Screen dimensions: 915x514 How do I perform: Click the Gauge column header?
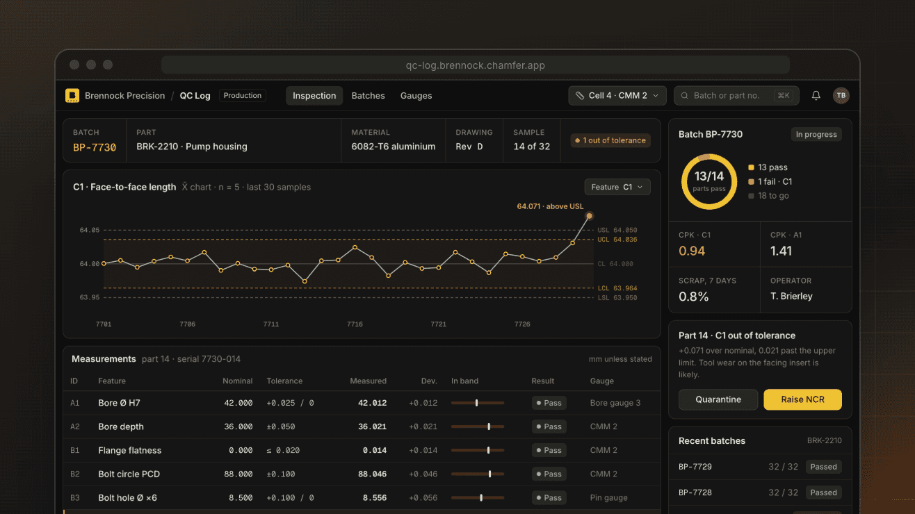pyautogui.click(x=602, y=381)
